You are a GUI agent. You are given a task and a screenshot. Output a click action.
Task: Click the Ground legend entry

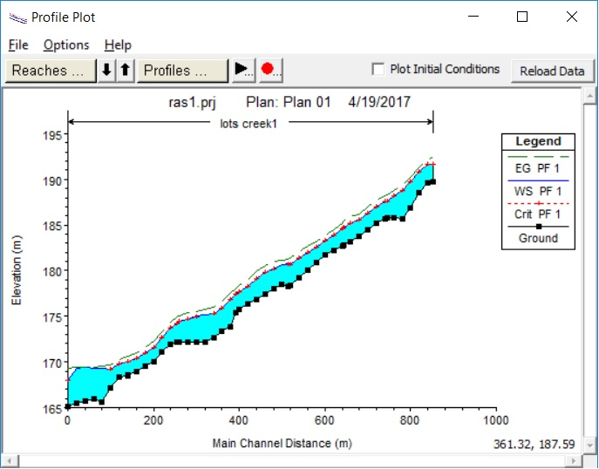(x=538, y=238)
